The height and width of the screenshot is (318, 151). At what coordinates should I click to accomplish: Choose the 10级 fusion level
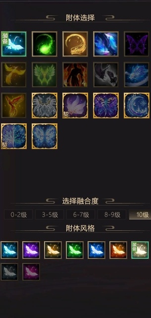click(140, 215)
